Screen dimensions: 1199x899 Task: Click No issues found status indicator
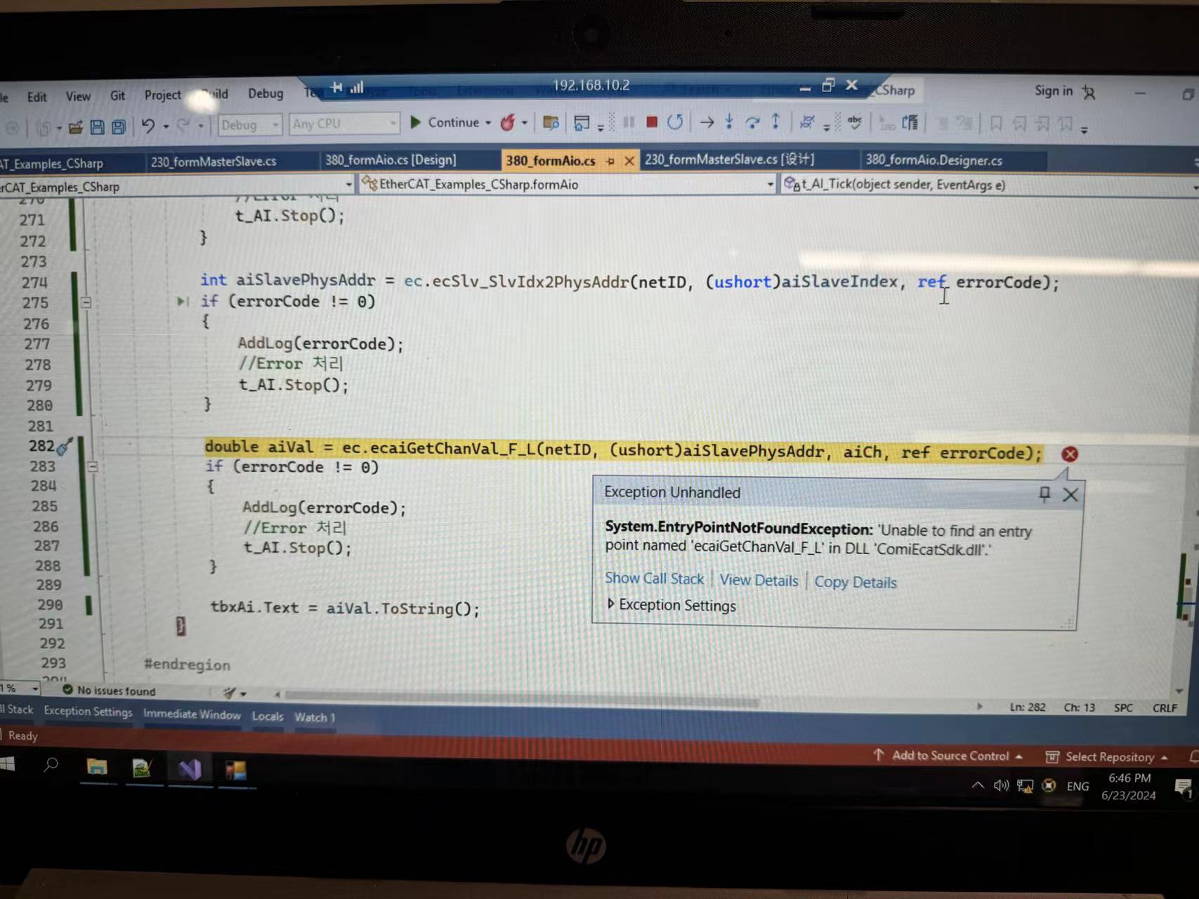point(110,690)
